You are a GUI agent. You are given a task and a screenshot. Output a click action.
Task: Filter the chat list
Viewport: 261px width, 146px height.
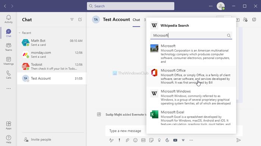click(x=72, y=20)
